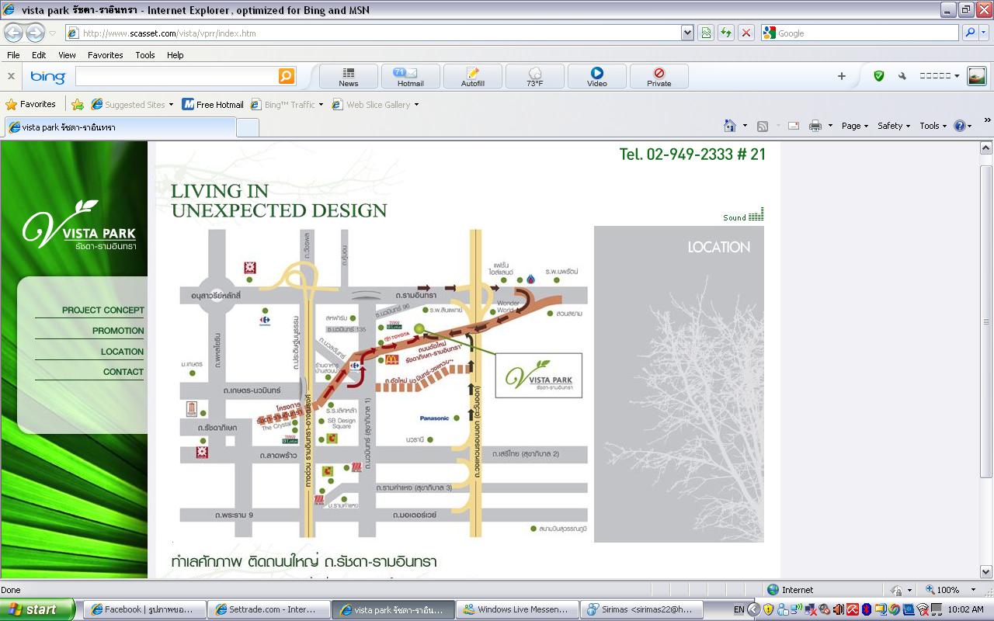Open the PROMOTION page link
This screenshot has height=621, width=994.
coord(118,331)
